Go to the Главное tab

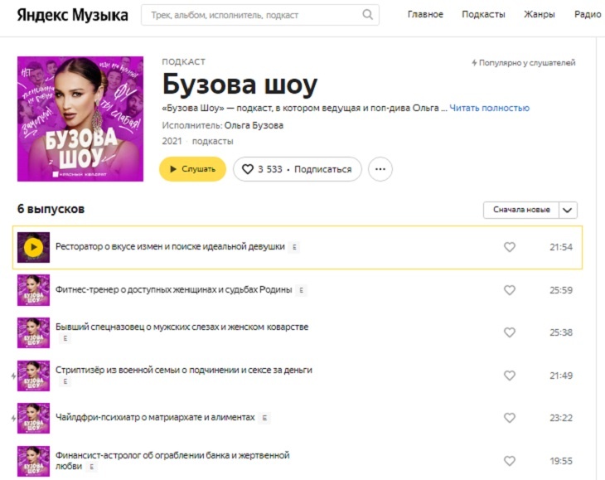[425, 15]
